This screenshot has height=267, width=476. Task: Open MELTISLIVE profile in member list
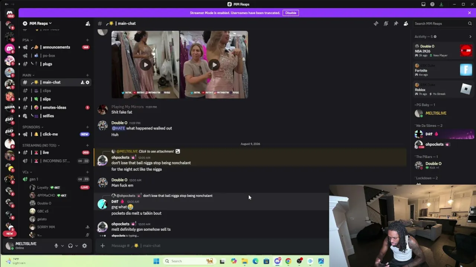pos(444,113)
